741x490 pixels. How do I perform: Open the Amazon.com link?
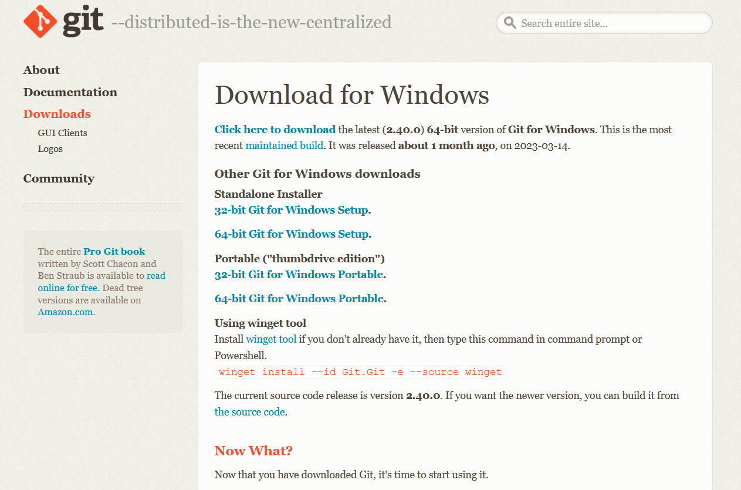(x=65, y=312)
